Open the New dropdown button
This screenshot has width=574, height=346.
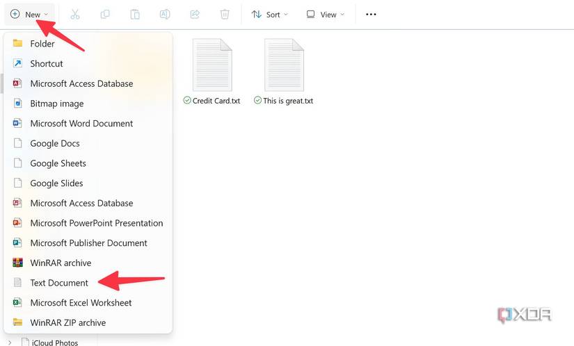pos(29,15)
